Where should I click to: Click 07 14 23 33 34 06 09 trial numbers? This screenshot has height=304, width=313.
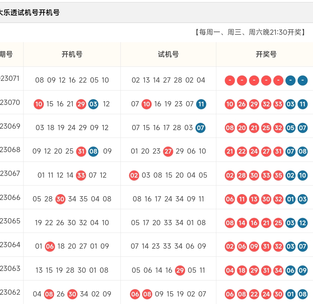tap(168, 246)
